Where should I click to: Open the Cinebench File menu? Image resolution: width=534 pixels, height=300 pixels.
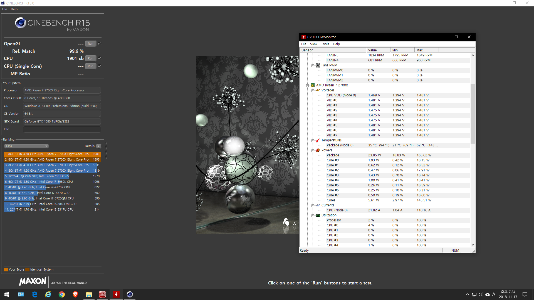click(x=4, y=9)
